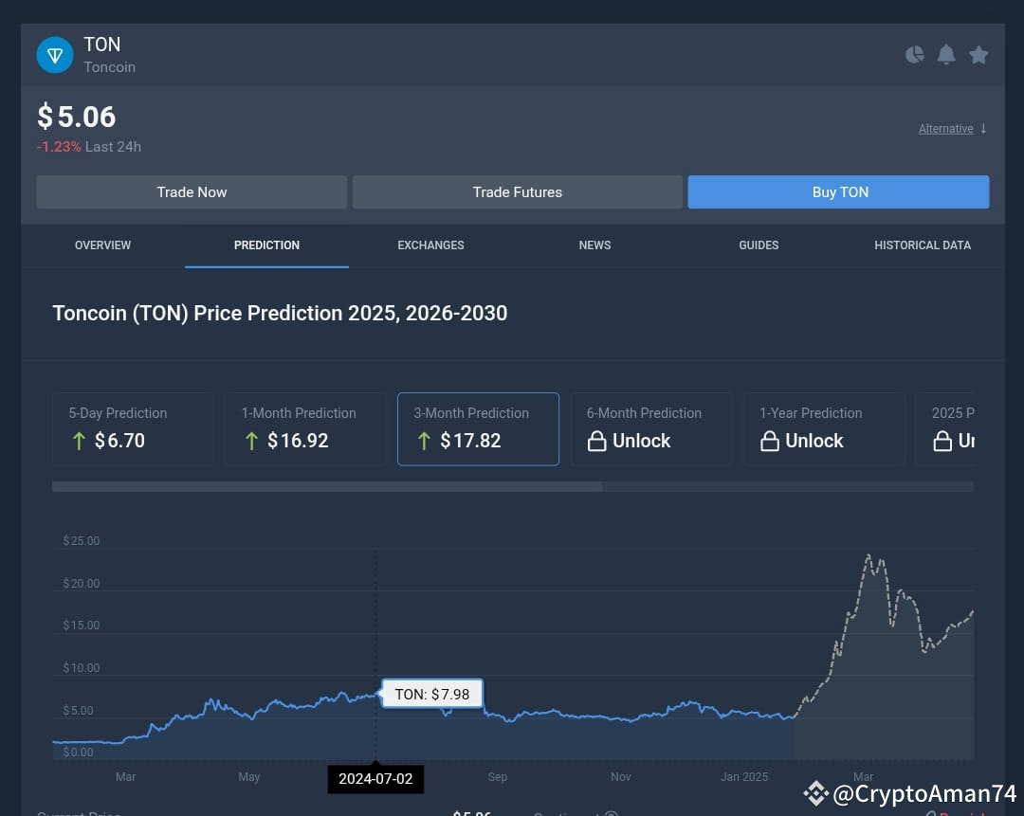Open the portfolio pie chart icon
This screenshot has height=816, width=1024.
pos(914,54)
